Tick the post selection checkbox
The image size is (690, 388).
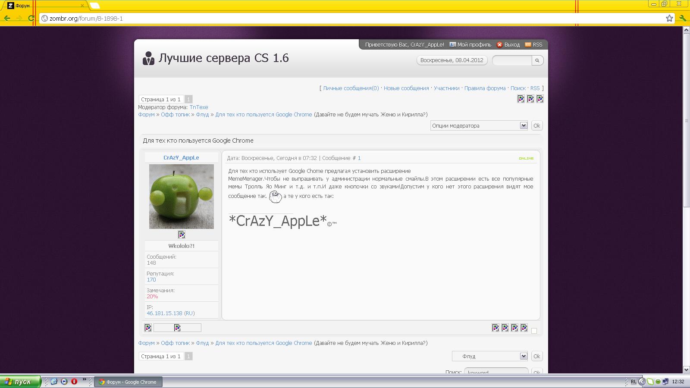[x=534, y=331]
